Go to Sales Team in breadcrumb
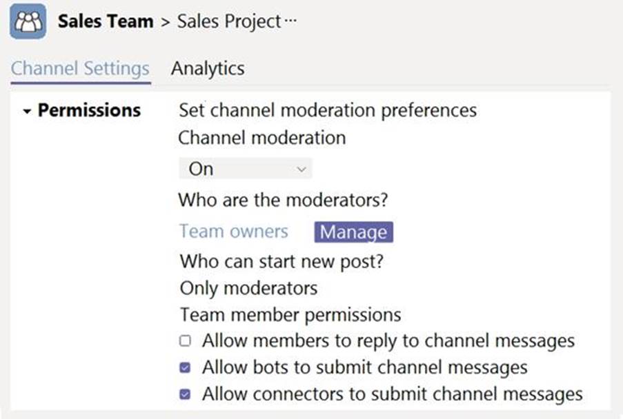623x419 pixels. [x=106, y=21]
